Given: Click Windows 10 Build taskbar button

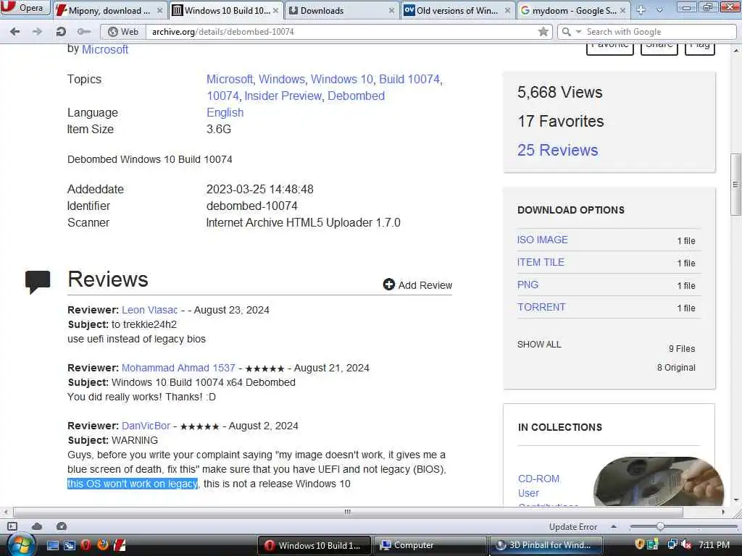Looking at the screenshot, I should coord(314,545).
